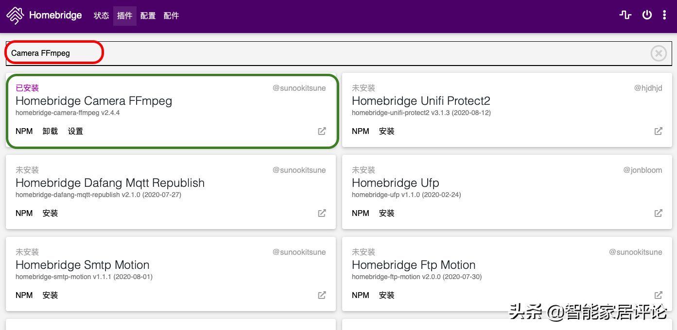Open NPM page for Ftp Motion
The width and height of the screenshot is (677, 330).
[x=361, y=295]
